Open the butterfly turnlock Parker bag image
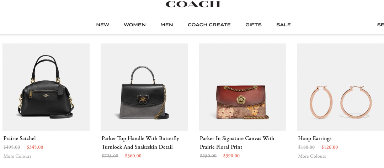This screenshot has width=384, height=168. 144,87
